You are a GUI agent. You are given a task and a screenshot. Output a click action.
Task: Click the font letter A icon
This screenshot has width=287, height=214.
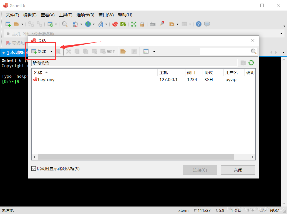pyautogui.click(x=100, y=24)
